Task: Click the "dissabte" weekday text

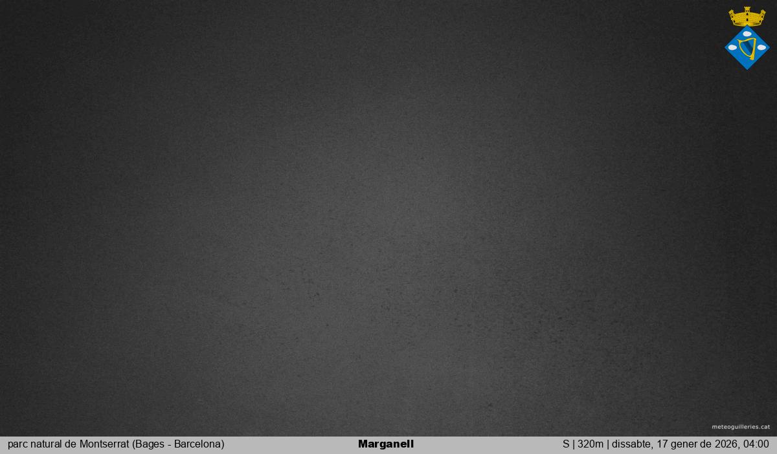Action: point(631,444)
